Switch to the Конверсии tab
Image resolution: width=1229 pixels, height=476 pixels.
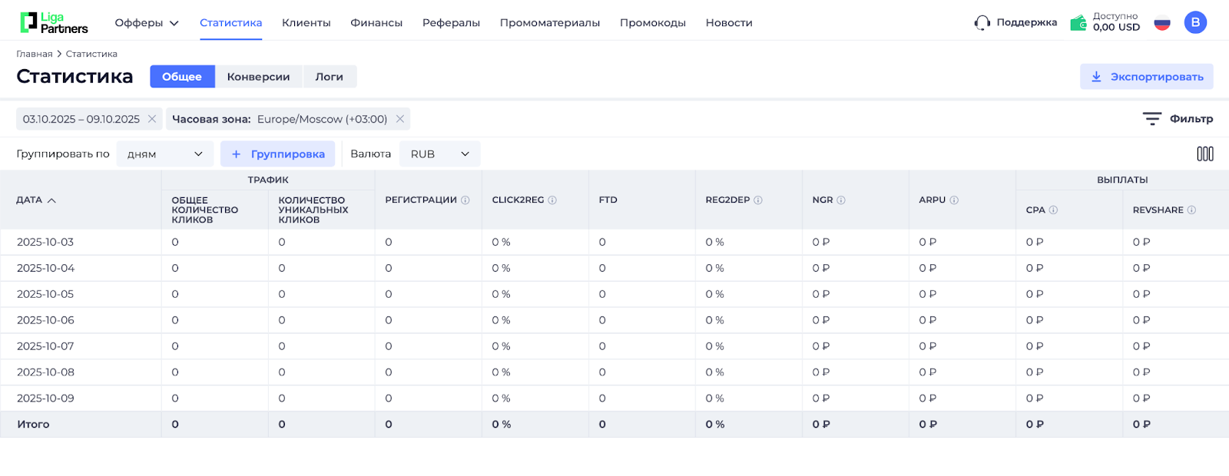[x=258, y=77]
